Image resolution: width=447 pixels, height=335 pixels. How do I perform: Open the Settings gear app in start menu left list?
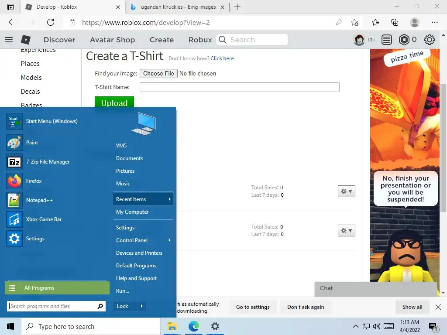tap(57, 239)
